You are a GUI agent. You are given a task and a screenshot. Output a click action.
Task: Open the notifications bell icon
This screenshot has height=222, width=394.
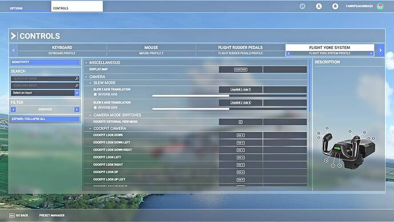[335, 6]
